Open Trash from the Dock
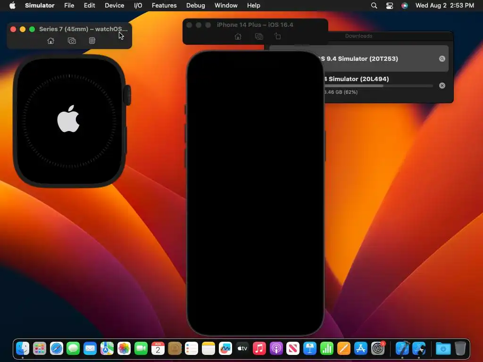Image resolution: width=483 pixels, height=362 pixels. 460,348
